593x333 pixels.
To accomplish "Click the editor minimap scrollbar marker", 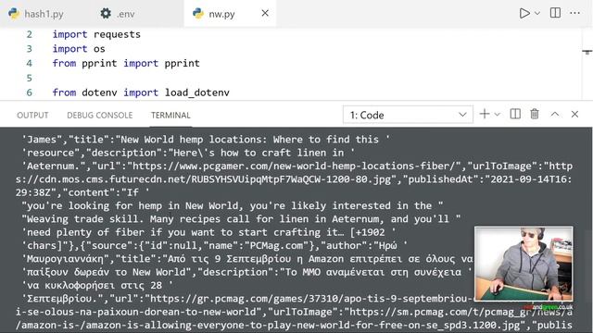I will [x=587, y=52].
